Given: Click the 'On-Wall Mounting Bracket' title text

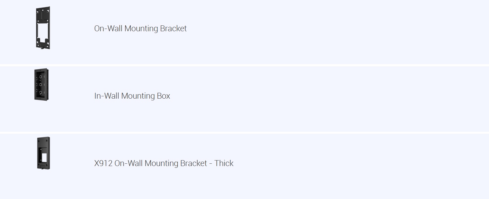Looking at the screenshot, I should [x=140, y=29].
